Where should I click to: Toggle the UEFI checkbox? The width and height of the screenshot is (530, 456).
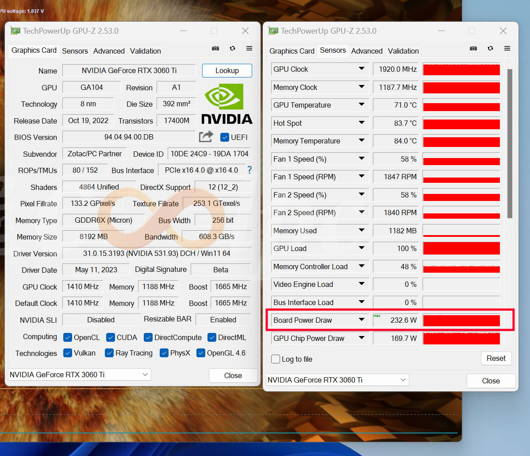224,137
